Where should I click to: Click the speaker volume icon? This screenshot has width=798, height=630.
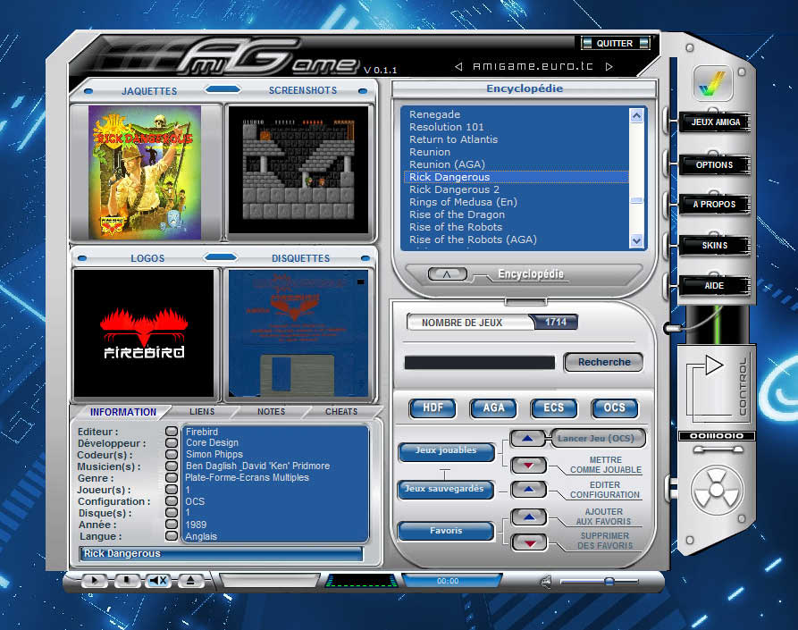pyautogui.click(x=546, y=582)
